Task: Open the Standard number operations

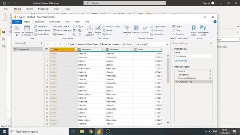Action: pyautogui.click(x=136, y=30)
